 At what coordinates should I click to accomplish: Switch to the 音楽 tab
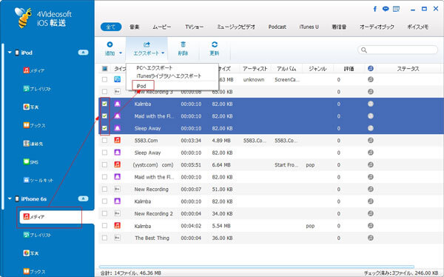(x=134, y=27)
